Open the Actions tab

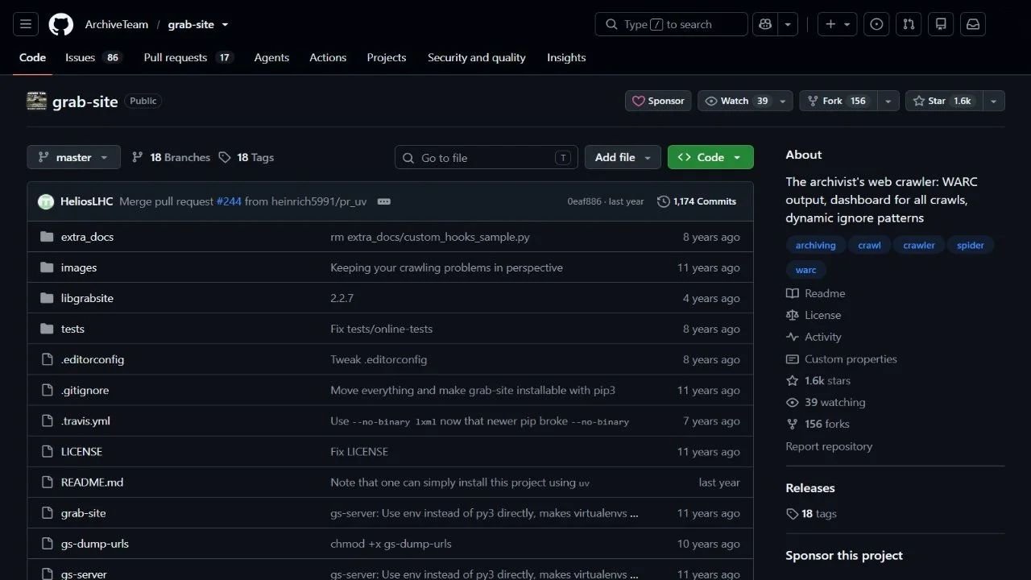[328, 57]
